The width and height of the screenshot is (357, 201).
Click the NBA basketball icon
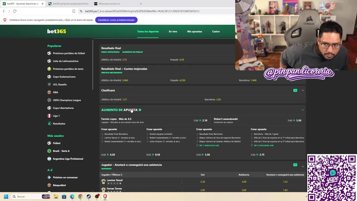pos(49,92)
